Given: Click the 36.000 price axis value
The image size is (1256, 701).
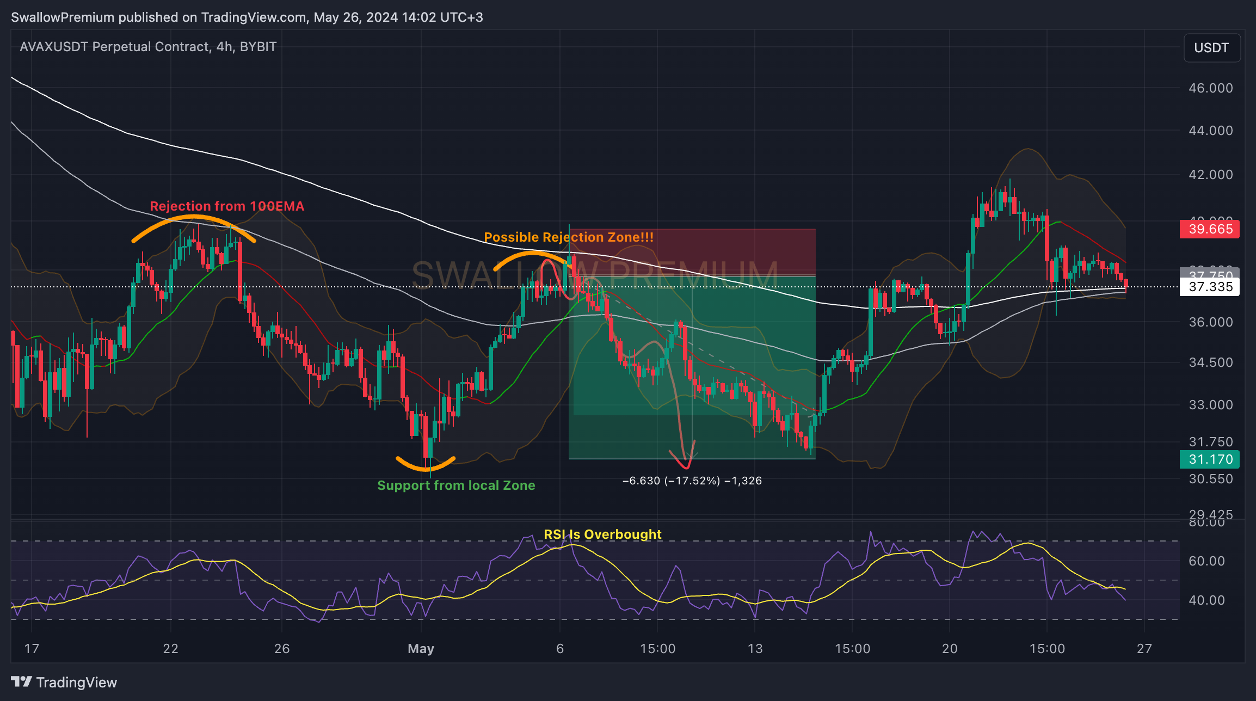Looking at the screenshot, I should pyautogui.click(x=1211, y=322).
